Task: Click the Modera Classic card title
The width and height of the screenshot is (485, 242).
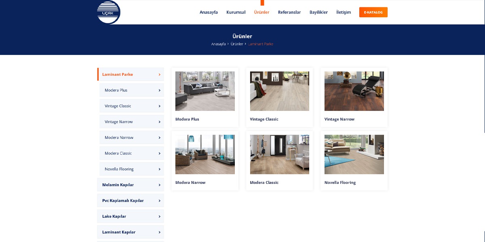Action: (x=264, y=183)
